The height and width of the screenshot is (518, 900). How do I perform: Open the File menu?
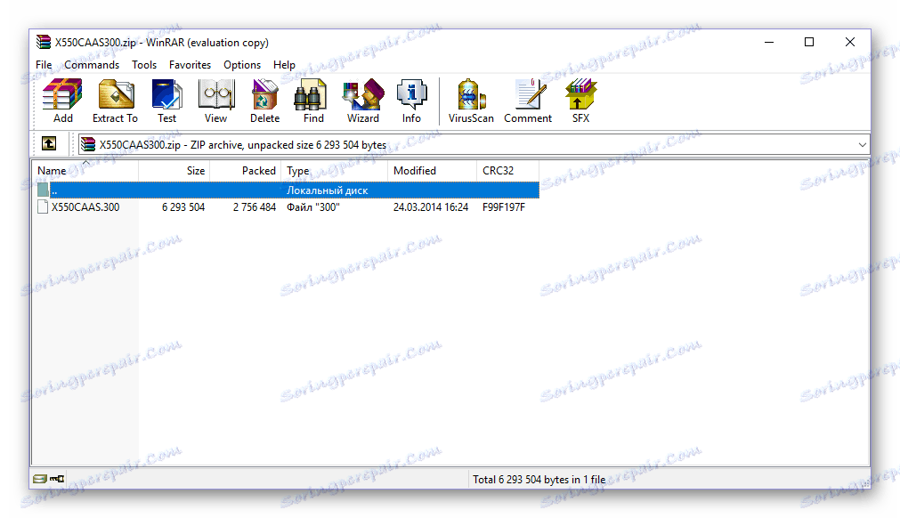point(44,65)
